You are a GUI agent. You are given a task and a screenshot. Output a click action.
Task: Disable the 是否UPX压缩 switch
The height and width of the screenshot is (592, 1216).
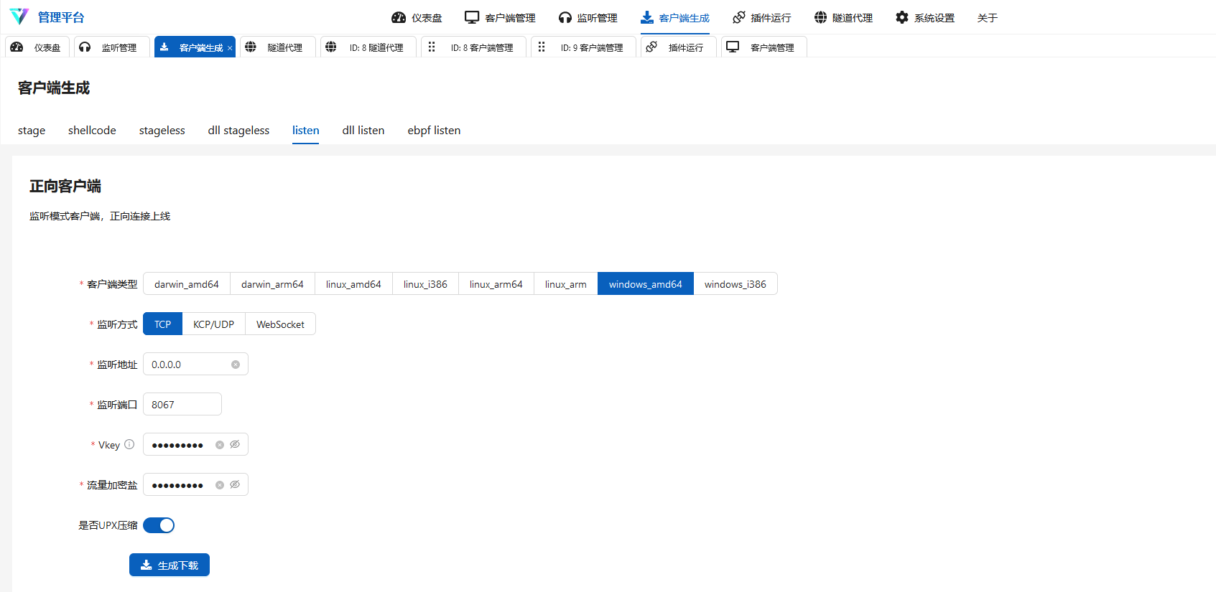[x=159, y=525]
